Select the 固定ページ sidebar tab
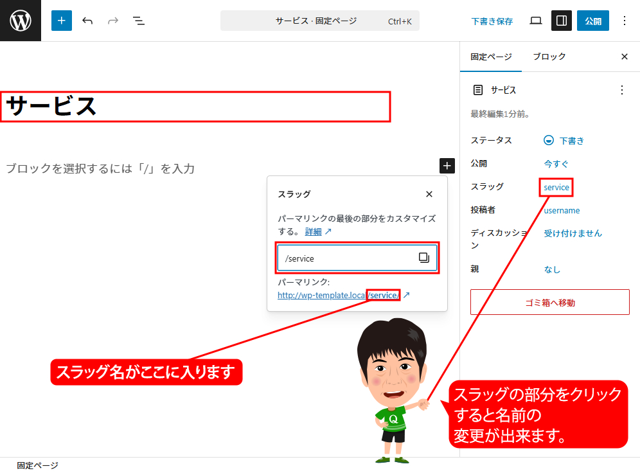The image size is (640, 473). coord(491,57)
